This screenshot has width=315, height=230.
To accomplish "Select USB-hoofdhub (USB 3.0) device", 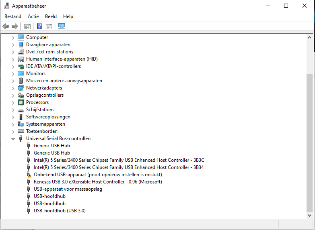I will click(x=60, y=211).
